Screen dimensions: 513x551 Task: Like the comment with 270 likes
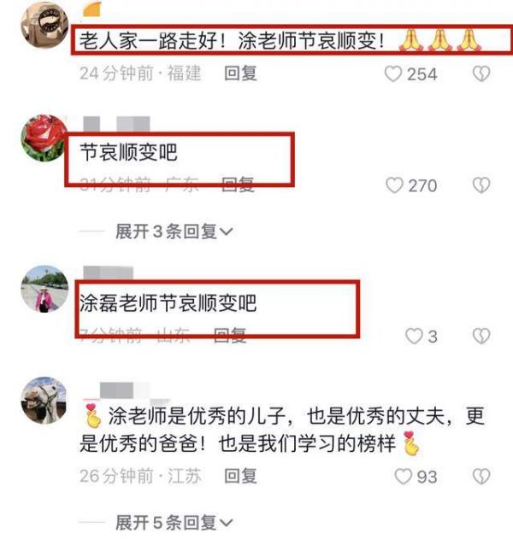[394, 185]
